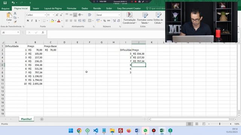Open Easy Document Creator tab
The width and height of the screenshot is (241, 135).
tap(129, 8)
